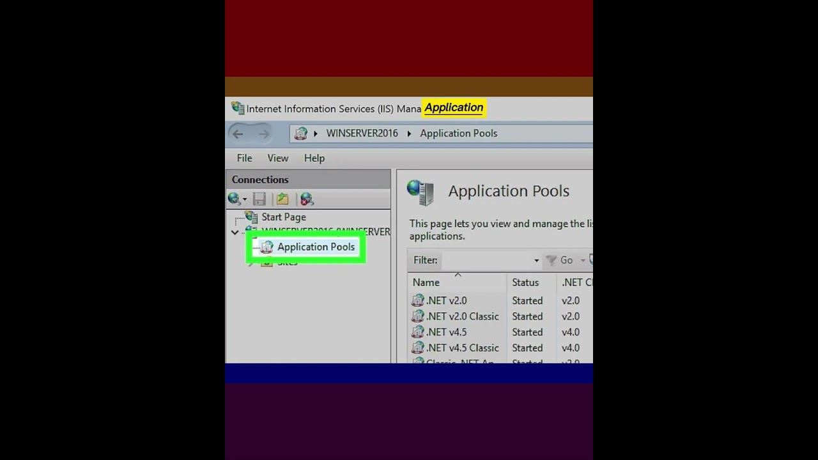818x460 pixels.
Task: Click Started status of .NET v4.5 Classic
Action: point(527,348)
